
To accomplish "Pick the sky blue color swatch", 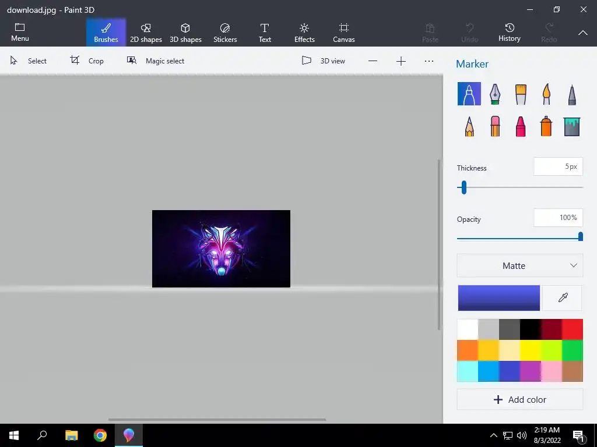I will click(x=489, y=371).
